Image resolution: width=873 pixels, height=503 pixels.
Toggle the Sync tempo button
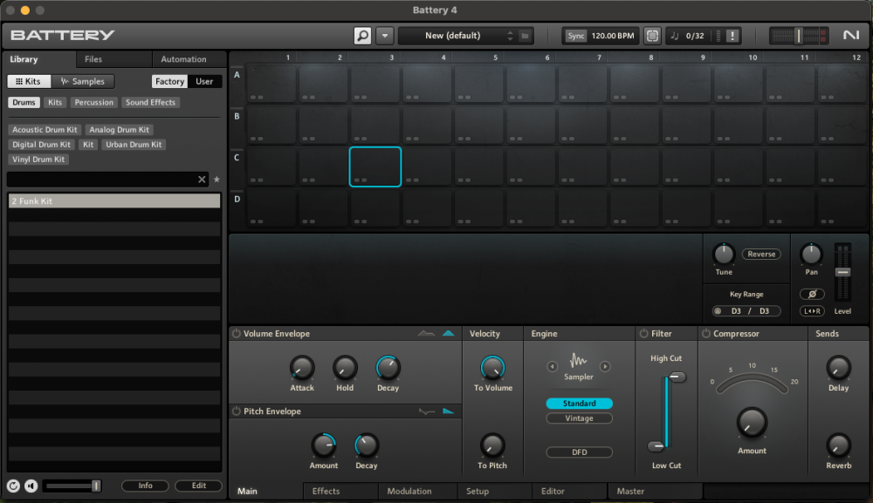pyautogui.click(x=575, y=36)
